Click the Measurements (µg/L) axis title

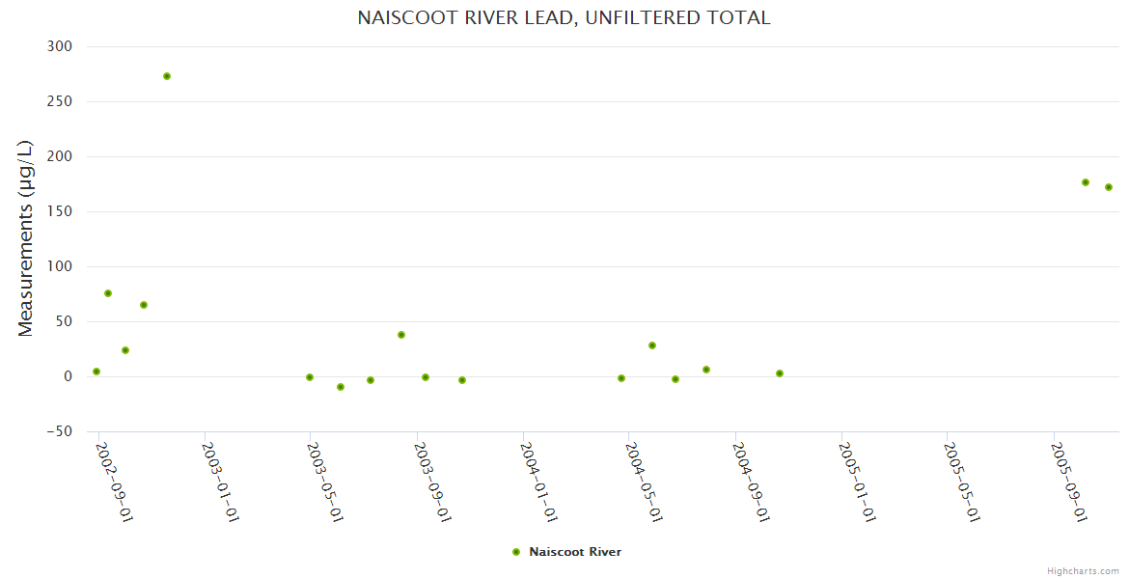point(26,238)
